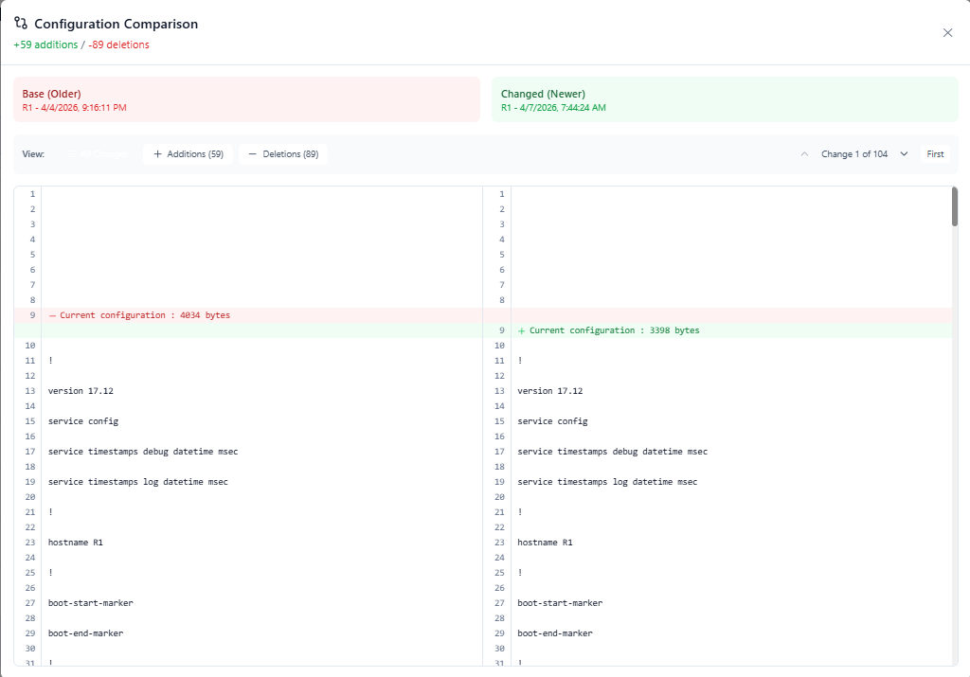The image size is (970, 677).
Task: Click the compare icon beside Configuration Comparison title
Action: click(21, 24)
